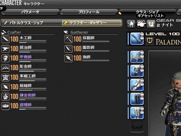Screen dimensions: 181x136
Task: Open the クラス・ジョブ tab
Action: pyautogui.click(x=147, y=12)
